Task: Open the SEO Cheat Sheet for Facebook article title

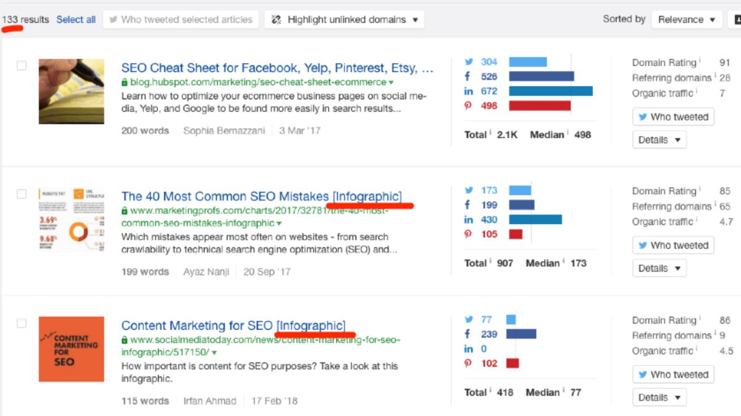Action: pyautogui.click(x=277, y=68)
